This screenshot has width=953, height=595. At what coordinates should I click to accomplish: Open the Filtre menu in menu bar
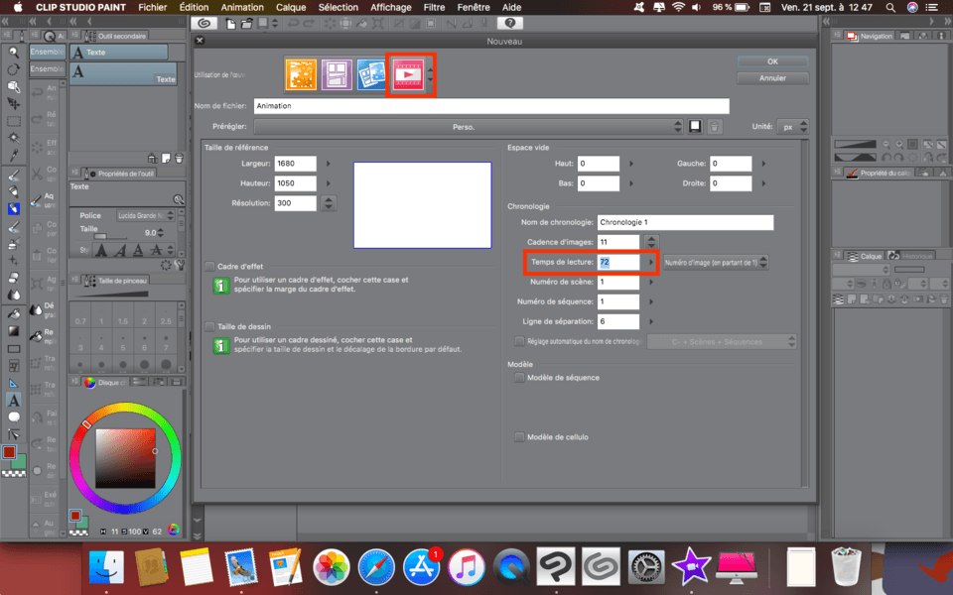[434, 7]
